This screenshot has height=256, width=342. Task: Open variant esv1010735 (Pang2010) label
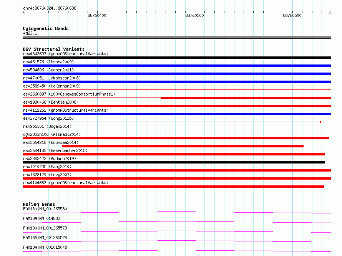pyautogui.click(x=47, y=167)
